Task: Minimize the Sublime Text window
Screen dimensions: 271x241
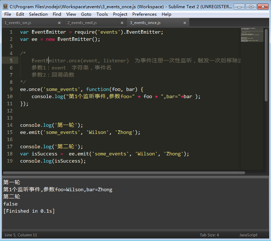Action: point(239,7)
